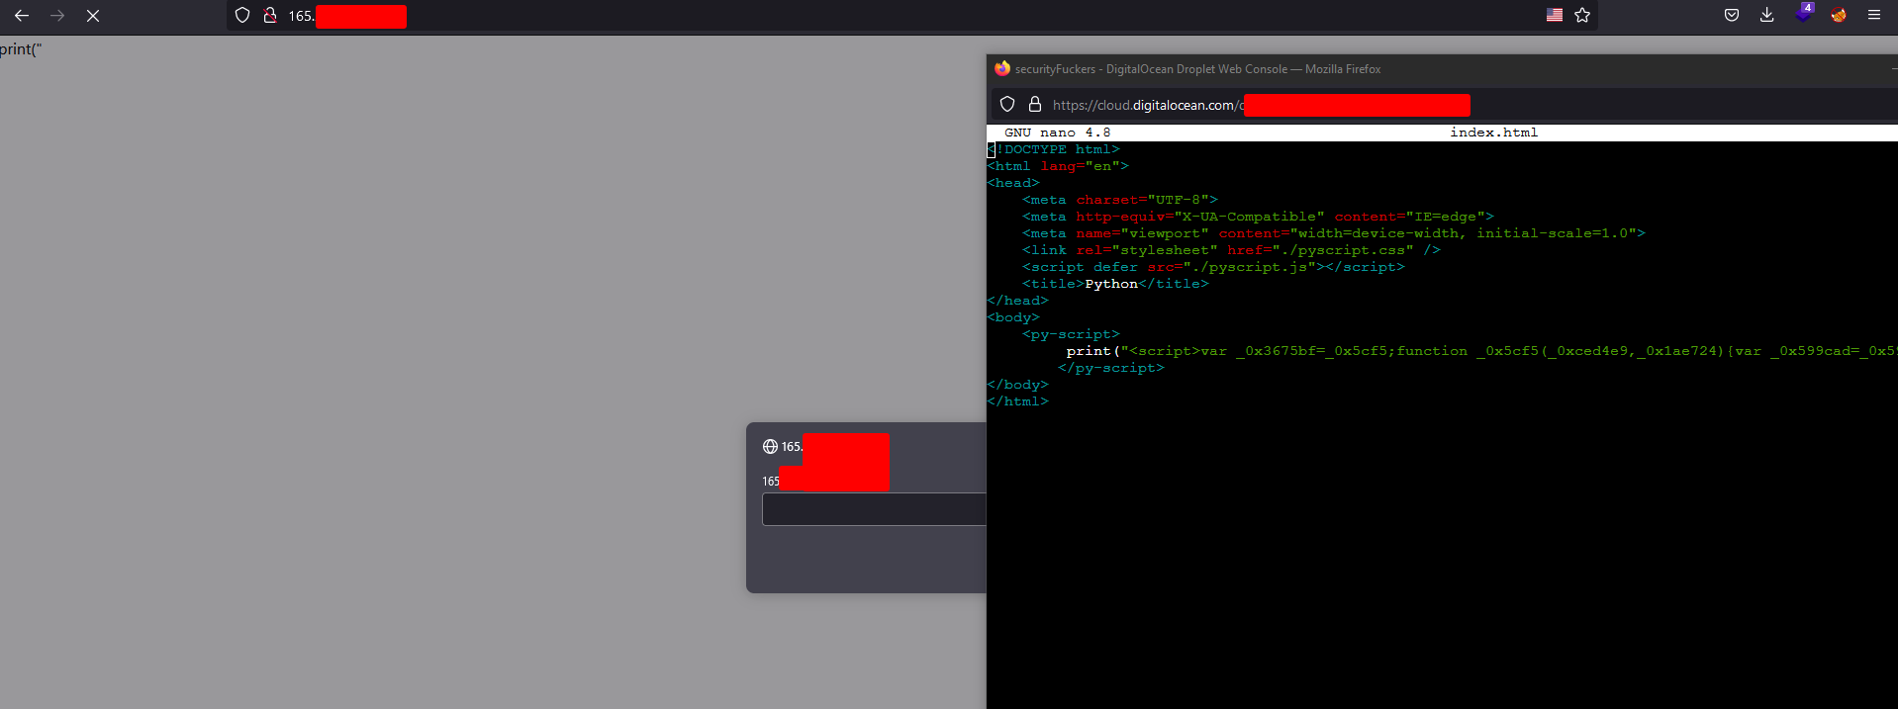This screenshot has width=1898, height=709.
Task: Stop loading the current page
Action: pyautogui.click(x=93, y=16)
